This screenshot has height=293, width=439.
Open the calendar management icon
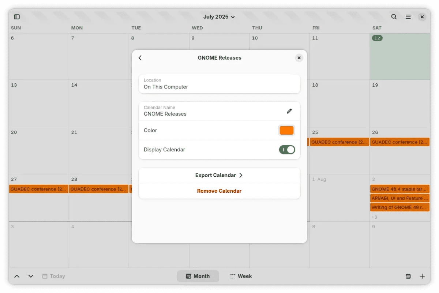pos(408,276)
